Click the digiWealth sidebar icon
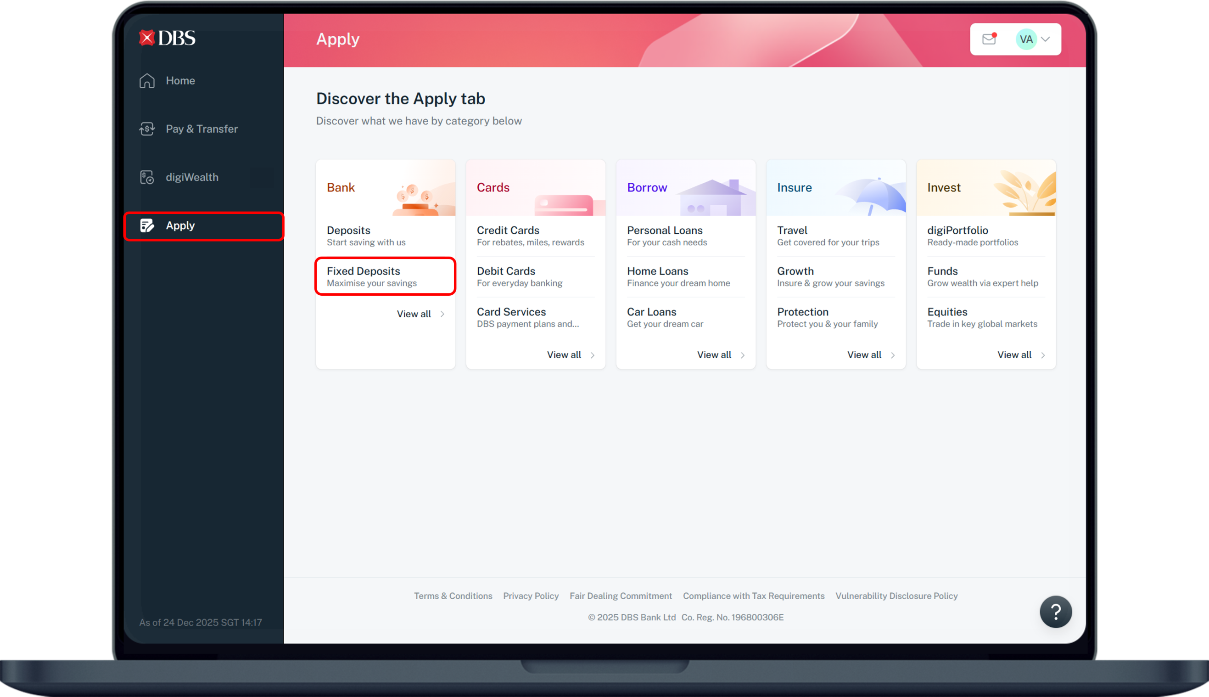Screen dimensions: 1209x697 click(147, 177)
